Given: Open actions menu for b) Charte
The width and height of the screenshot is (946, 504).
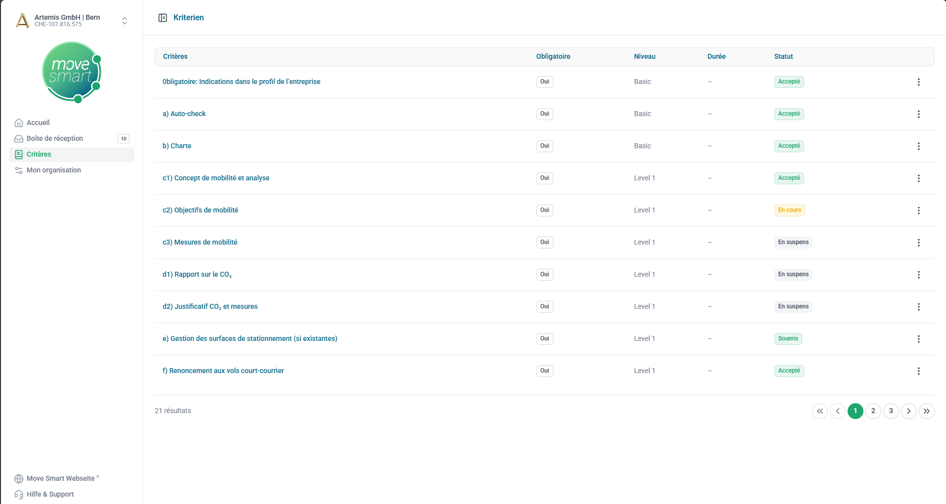Looking at the screenshot, I should (918, 146).
